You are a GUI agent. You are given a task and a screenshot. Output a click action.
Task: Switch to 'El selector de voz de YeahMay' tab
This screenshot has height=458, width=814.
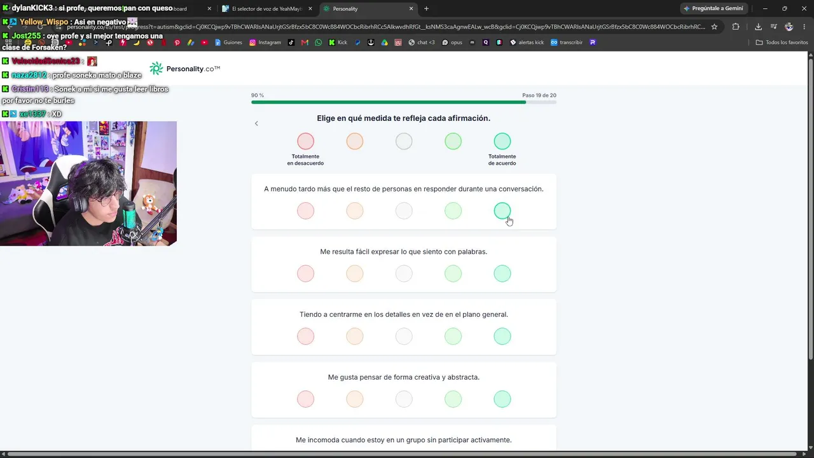[267, 9]
